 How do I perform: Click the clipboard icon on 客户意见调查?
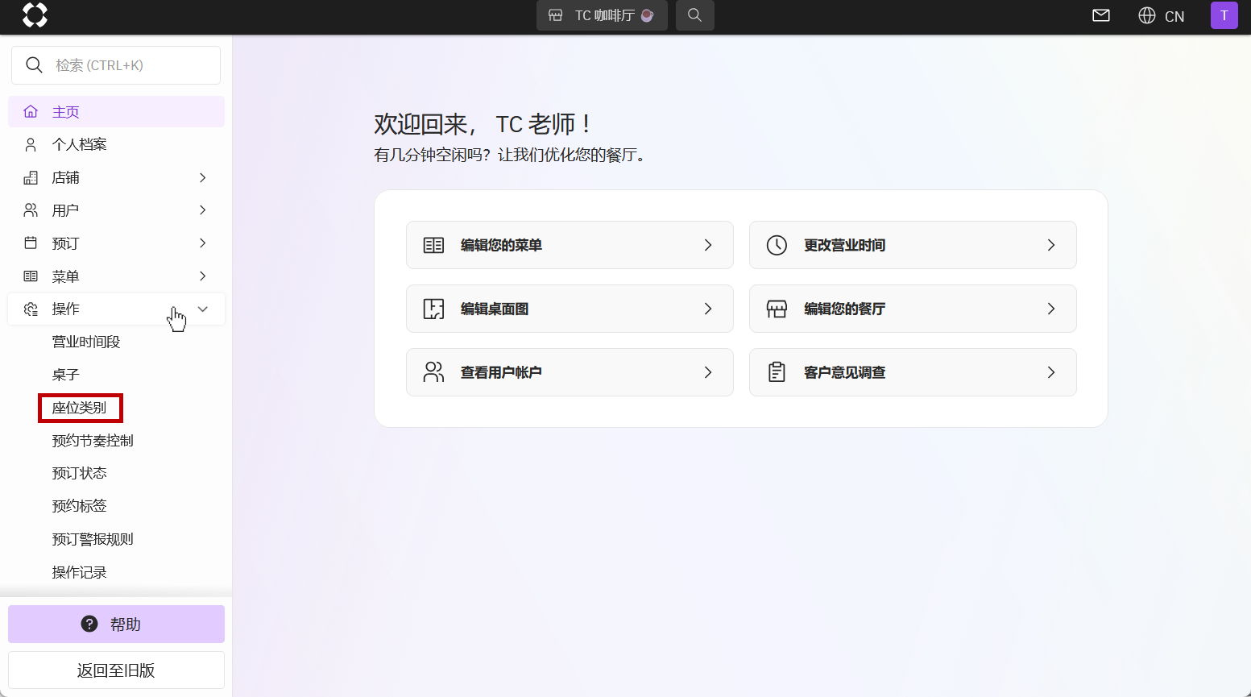click(777, 372)
